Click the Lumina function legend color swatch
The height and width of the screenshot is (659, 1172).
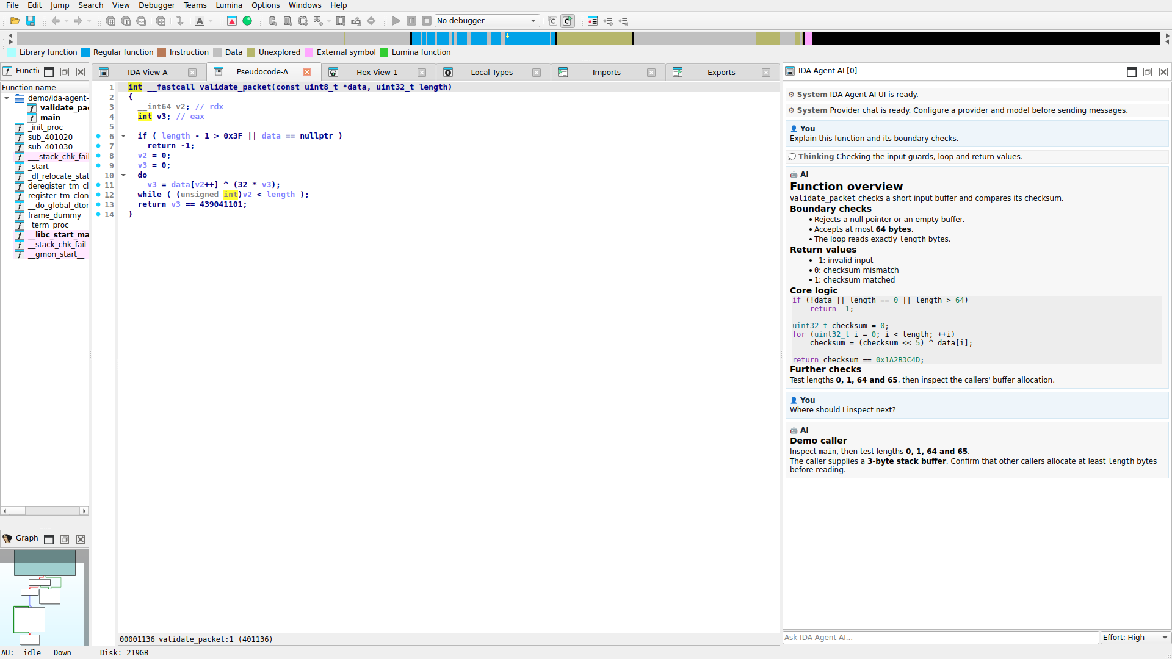384,52
